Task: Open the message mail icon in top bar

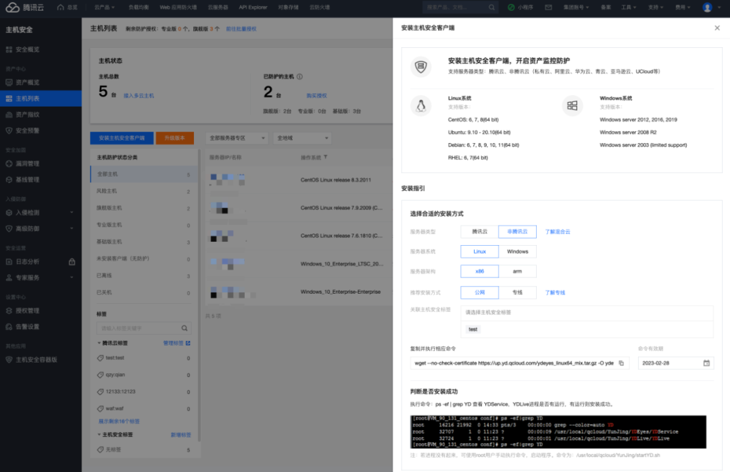Action: (548, 7)
